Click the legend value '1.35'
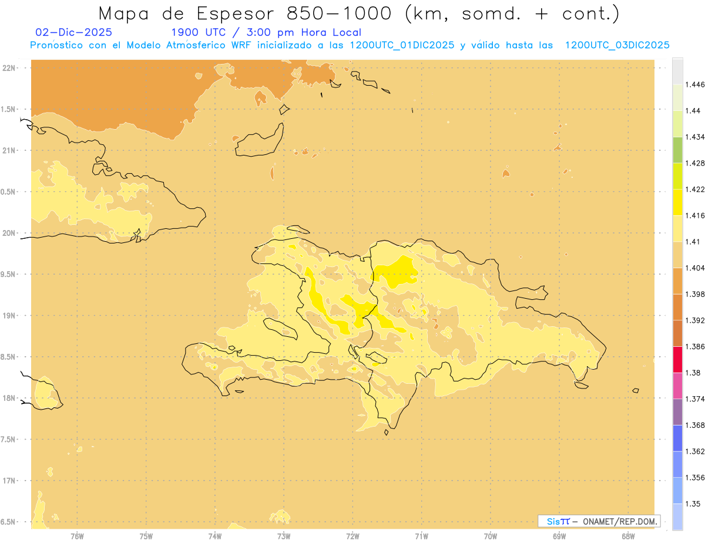Viewport: 705px width, 544px height. tap(693, 504)
